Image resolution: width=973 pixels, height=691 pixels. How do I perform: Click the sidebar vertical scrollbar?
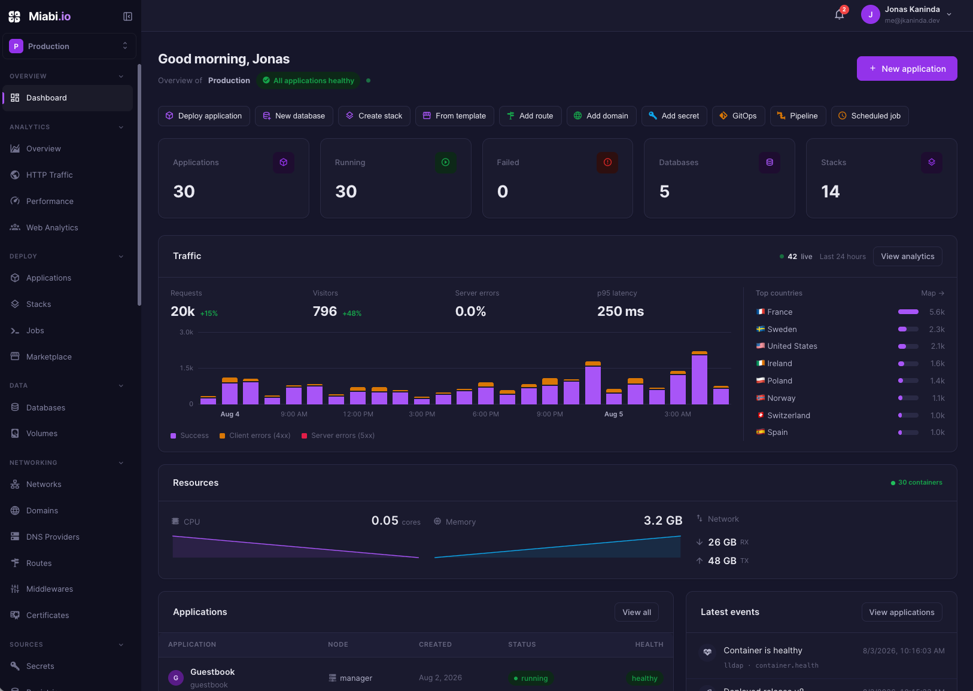click(139, 185)
